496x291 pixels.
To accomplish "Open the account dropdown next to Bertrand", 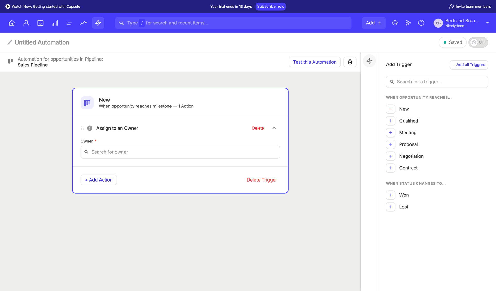I will coord(488,23).
